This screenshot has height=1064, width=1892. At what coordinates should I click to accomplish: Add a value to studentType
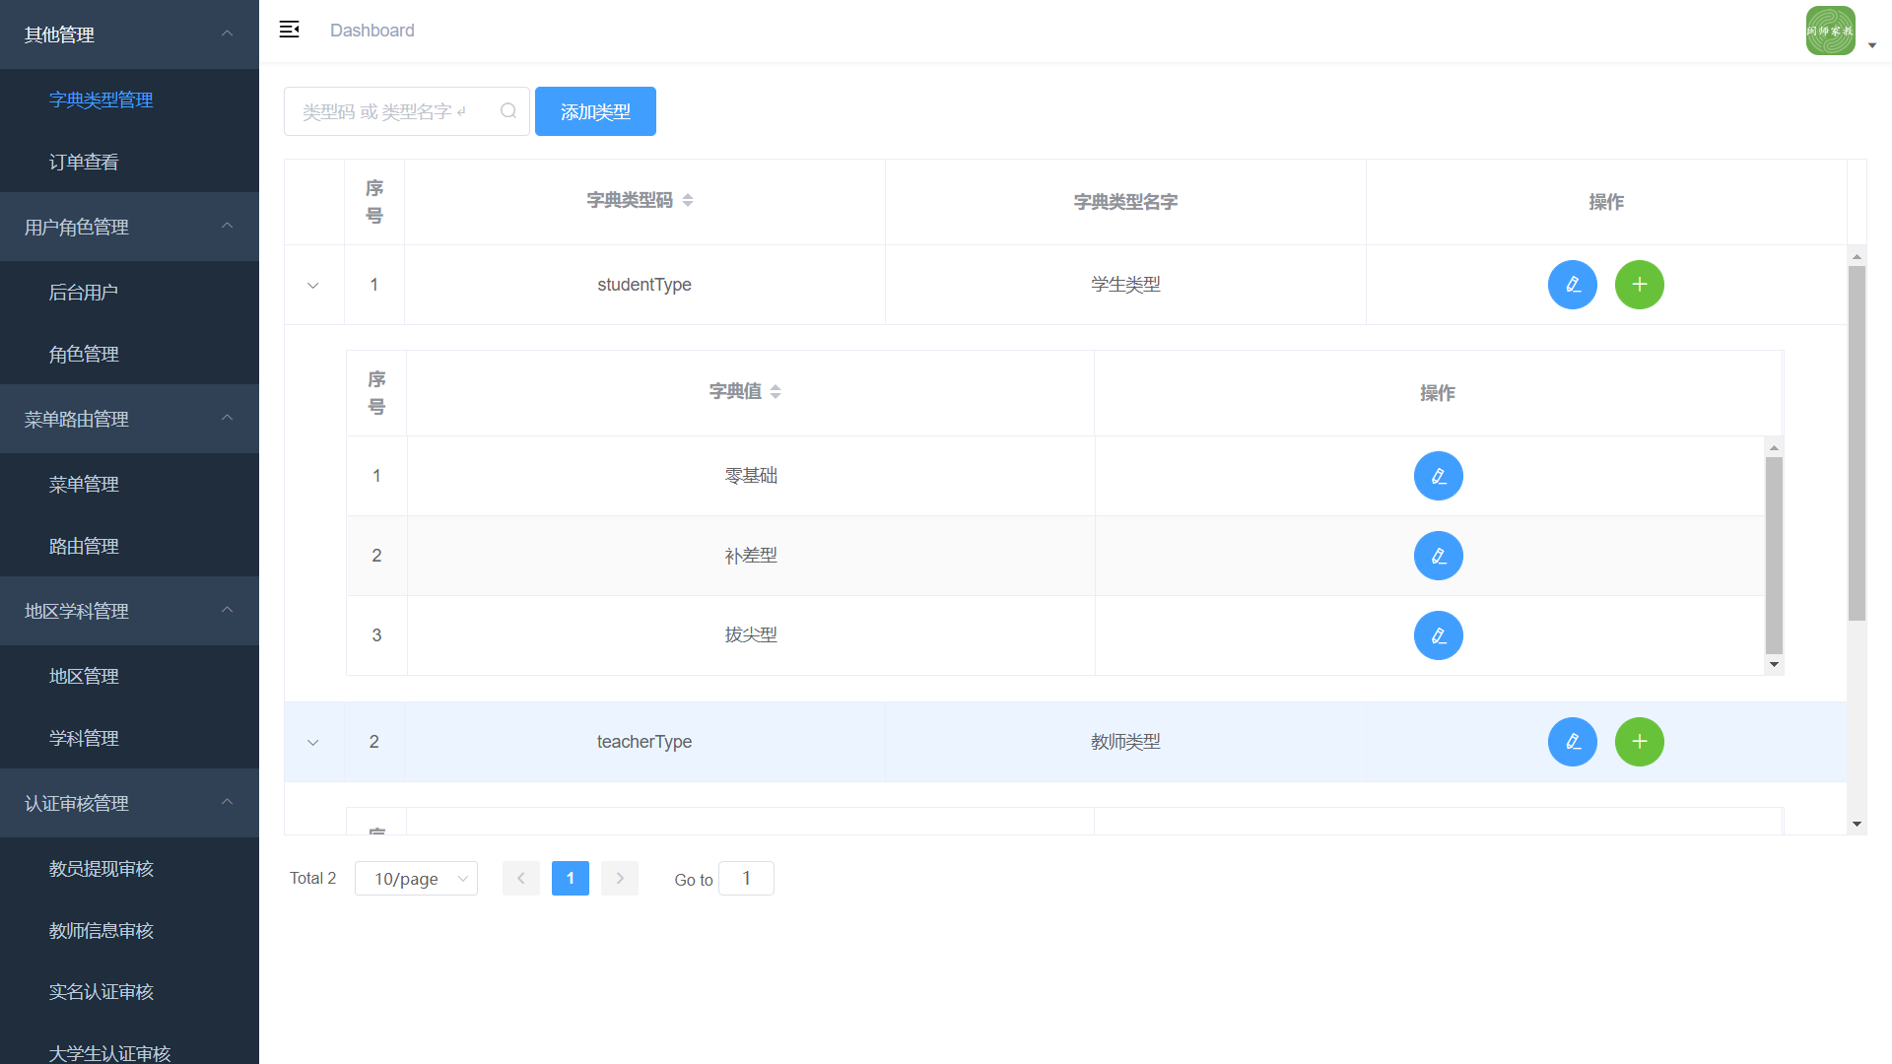tap(1639, 285)
